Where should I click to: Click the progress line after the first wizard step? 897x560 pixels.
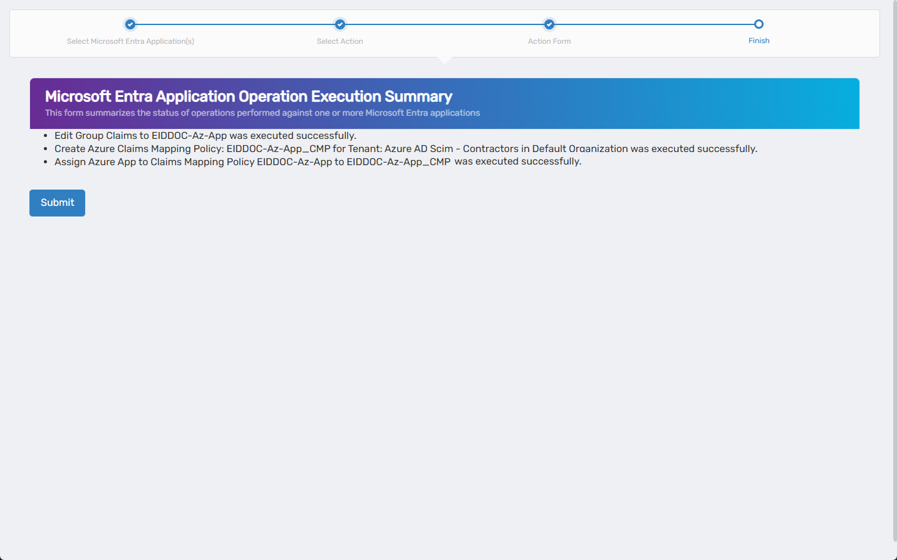click(x=235, y=24)
